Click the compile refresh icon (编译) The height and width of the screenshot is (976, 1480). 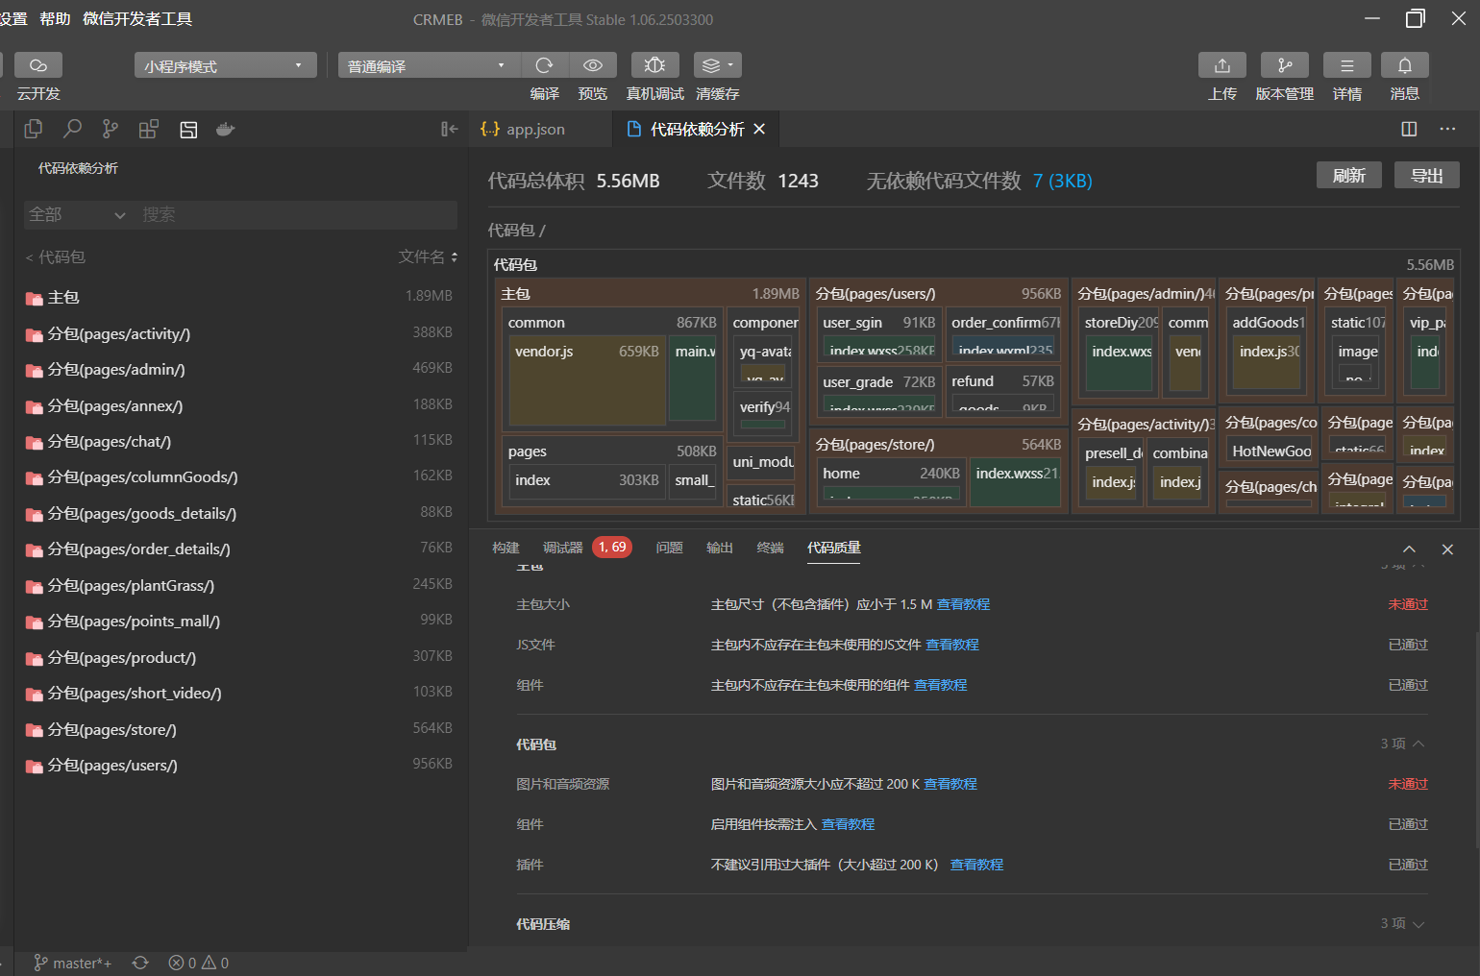coord(544,64)
